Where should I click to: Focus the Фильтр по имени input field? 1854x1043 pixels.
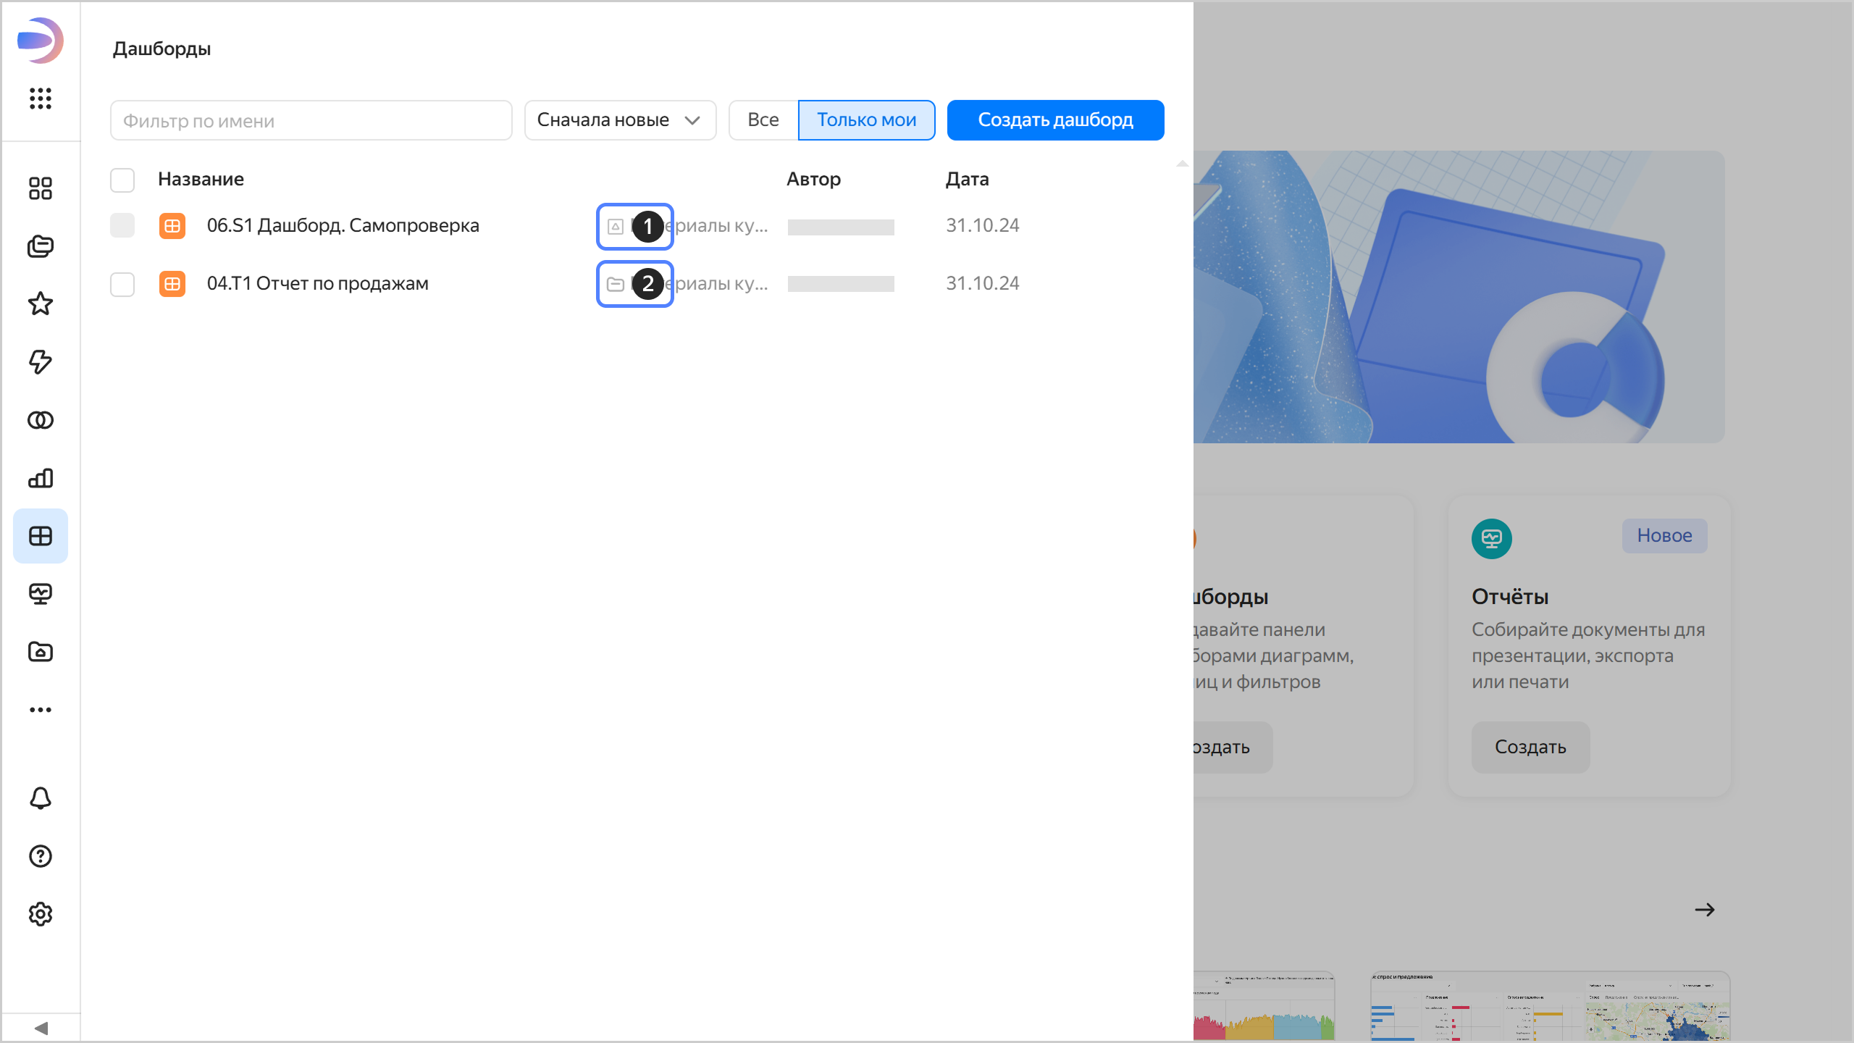311,120
